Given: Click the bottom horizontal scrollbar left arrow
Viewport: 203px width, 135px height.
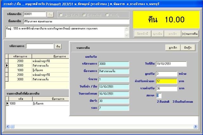Looking at the screenshot, I should (x=8, y=126).
